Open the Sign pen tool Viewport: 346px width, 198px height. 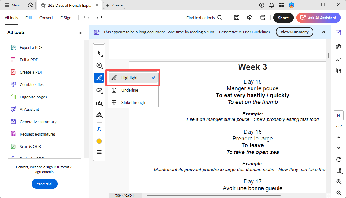click(x=99, y=115)
